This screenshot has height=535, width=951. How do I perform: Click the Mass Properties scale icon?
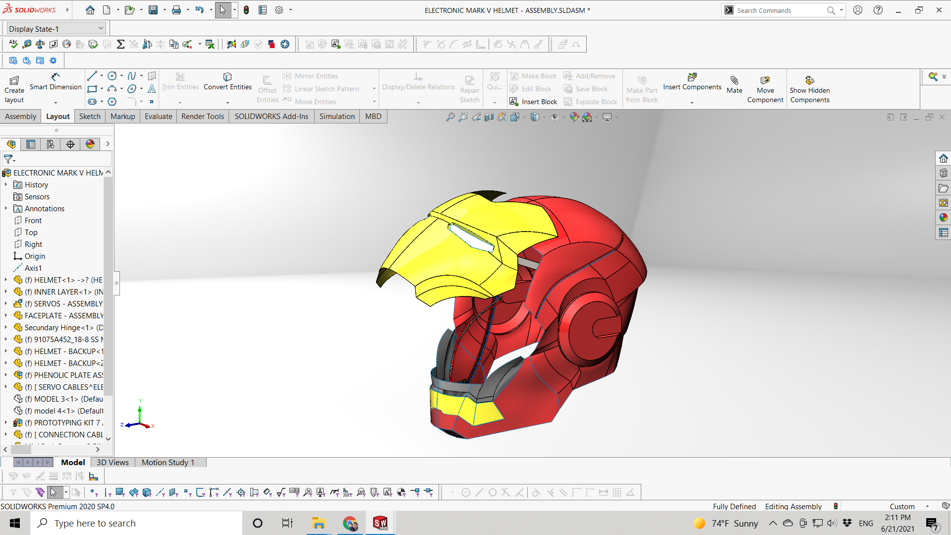click(40, 44)
